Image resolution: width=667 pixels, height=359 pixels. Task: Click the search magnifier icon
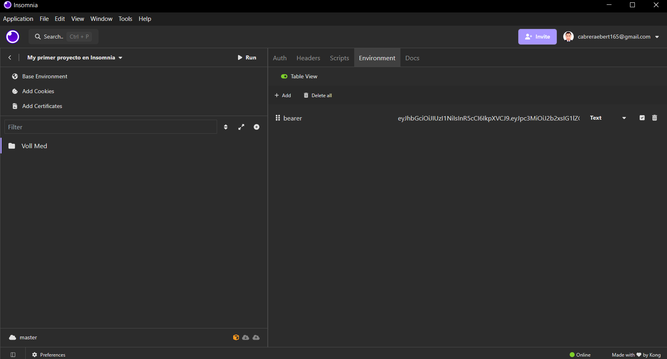[38, 37]
